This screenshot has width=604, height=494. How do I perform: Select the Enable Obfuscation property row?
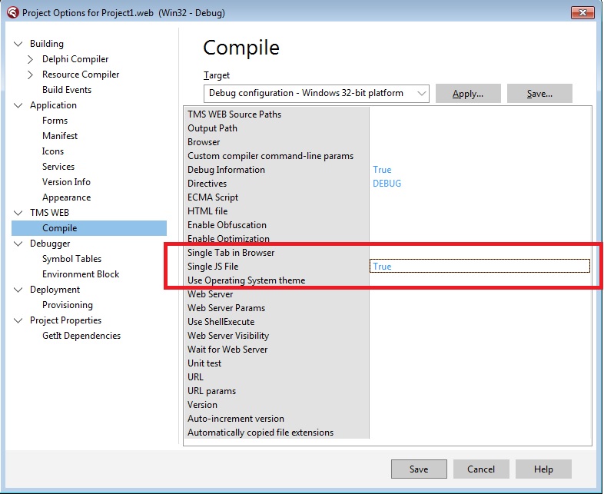pyautogui.click(x=227, y=225)
